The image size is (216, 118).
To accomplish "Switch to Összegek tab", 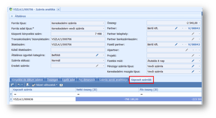I will pyautogui.click(x=52, y=80).
